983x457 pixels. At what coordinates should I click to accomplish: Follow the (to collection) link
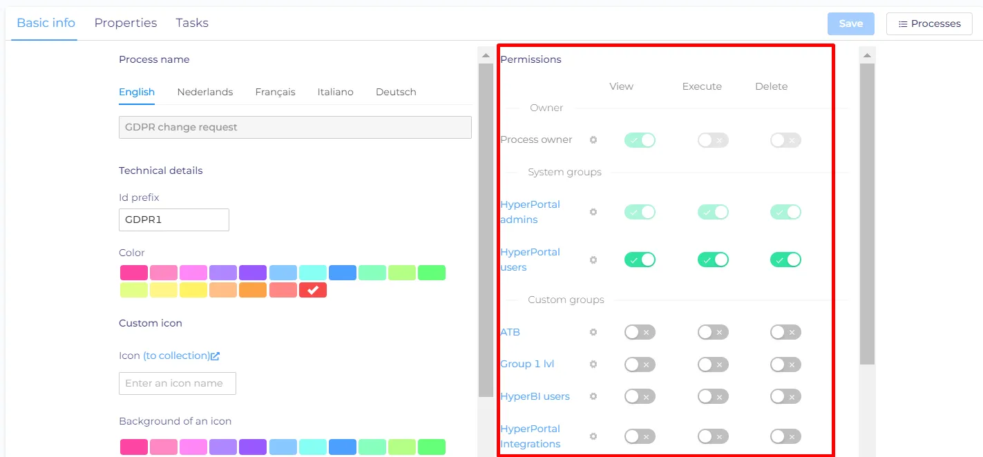177,356
